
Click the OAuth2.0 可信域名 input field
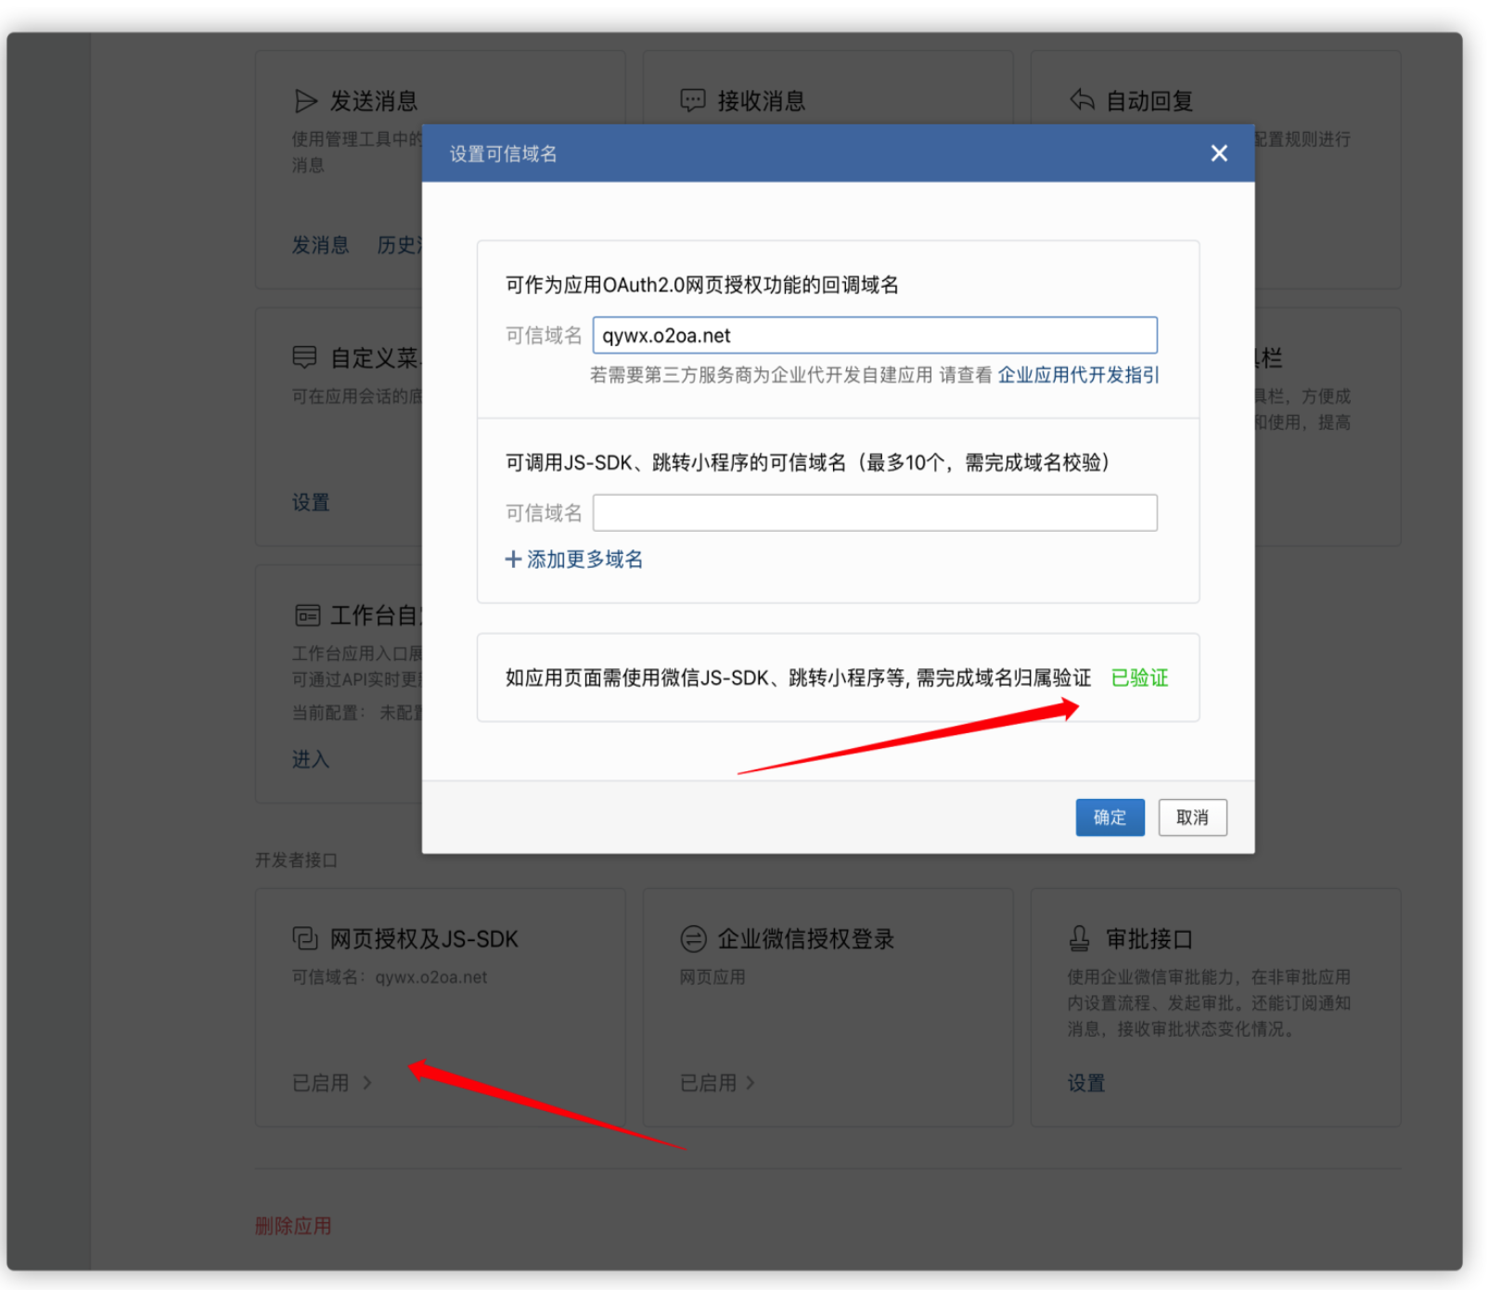point(874,335)
